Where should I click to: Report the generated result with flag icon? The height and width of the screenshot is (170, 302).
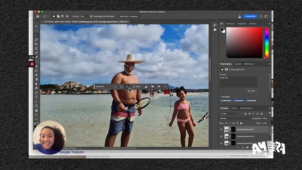tap(159, 87)
